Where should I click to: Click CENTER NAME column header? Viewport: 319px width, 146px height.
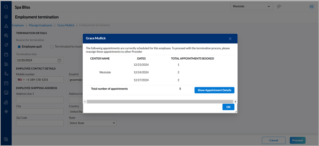100,58
